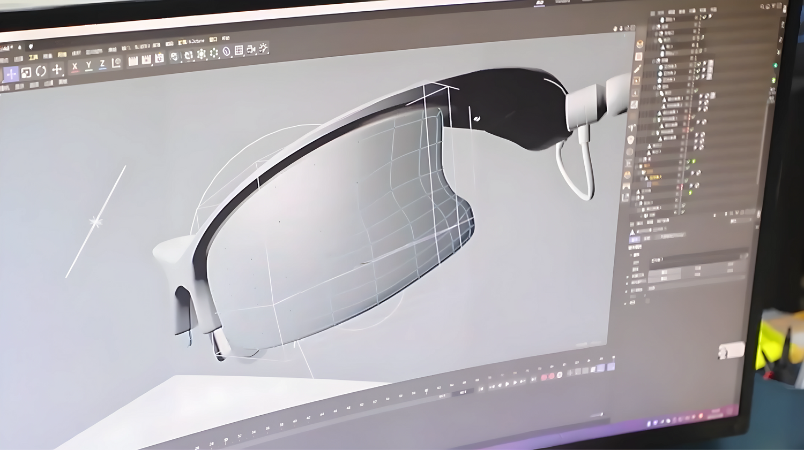Add a Camera object from toolbar
The height and width of the screenshot is (450, 804).
tap(251, 49)
